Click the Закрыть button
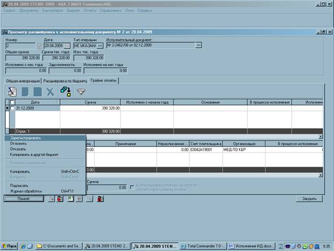Image resolution: width=334 pixels, height=251 pixels. (x=309, y=198)
